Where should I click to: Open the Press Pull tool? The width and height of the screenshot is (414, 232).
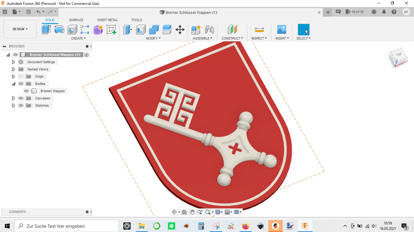click(x=127, y=30)
